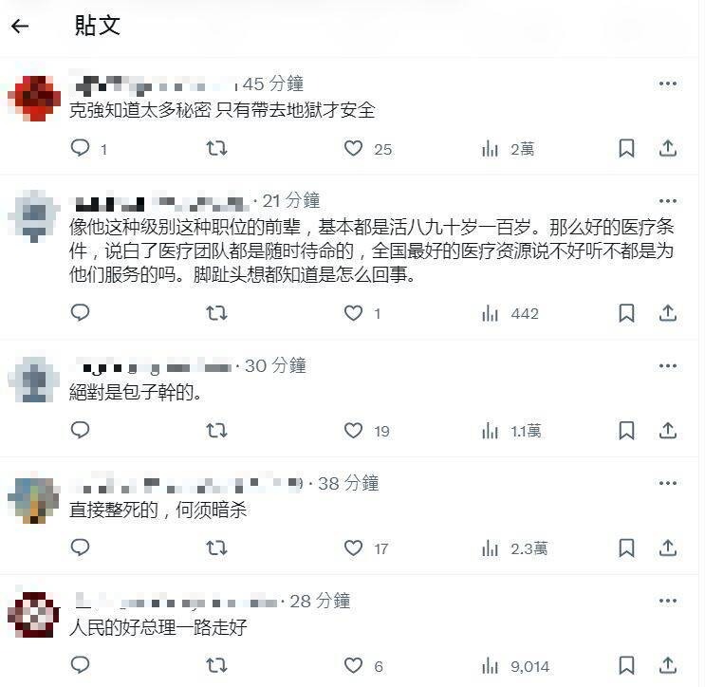Share the 直接整死的 post
This screenshot has width=705, height=687.
click(x=668, y=548)
